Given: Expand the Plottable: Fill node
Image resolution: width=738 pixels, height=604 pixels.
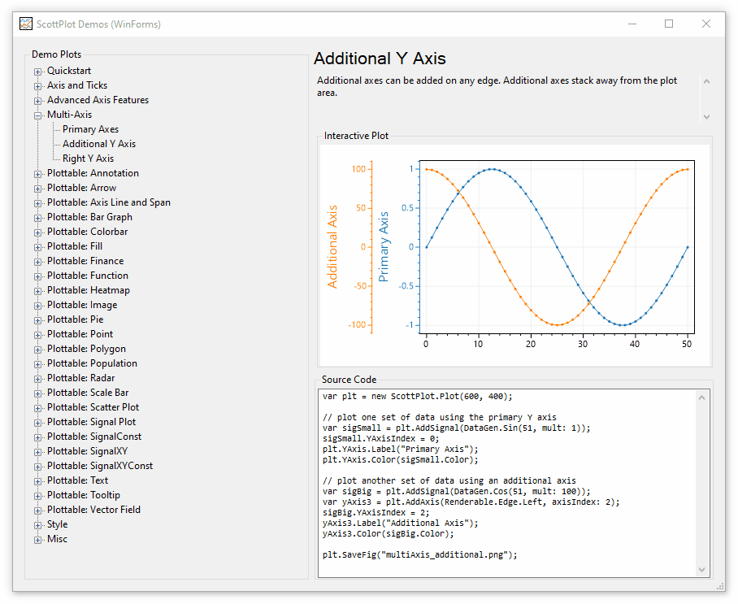Looking at the screenshot, I should (x=37, y=247).
